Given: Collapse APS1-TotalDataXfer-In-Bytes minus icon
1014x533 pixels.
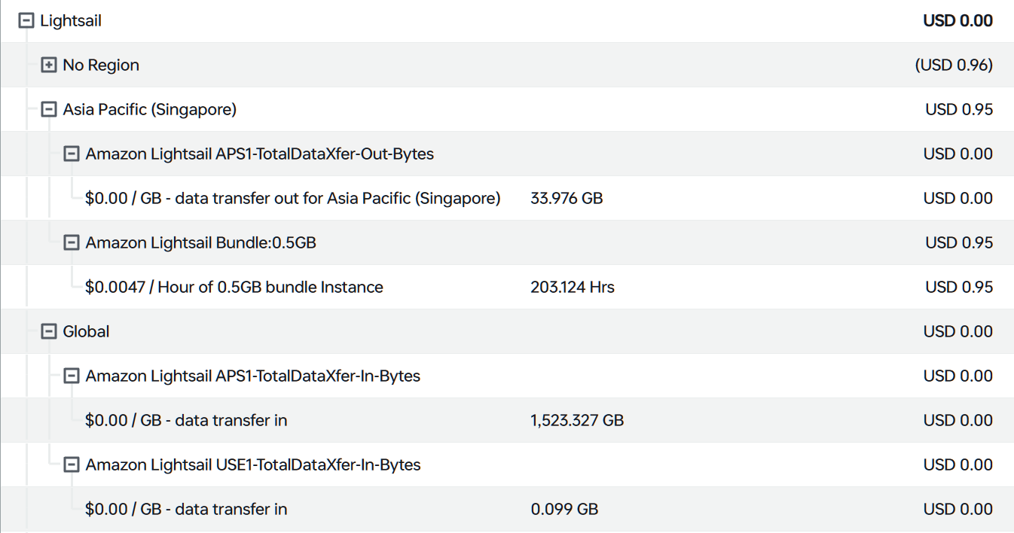Looking at the screenshot, I should (x=72, y=376).
